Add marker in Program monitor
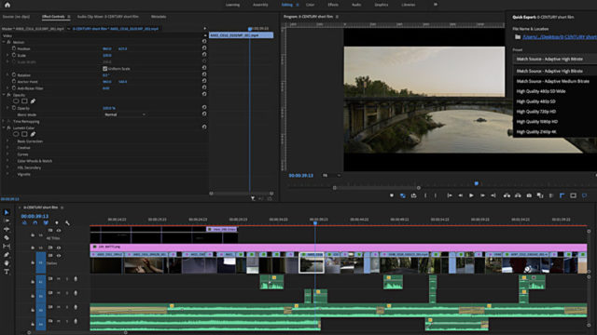This screenshot has height=335, width=597. 392,195
